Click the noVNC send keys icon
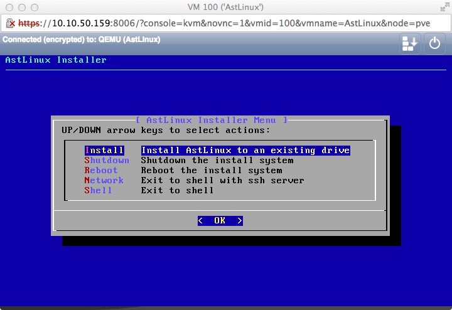The width and height of the screenshot is (452, 310). 409,44
